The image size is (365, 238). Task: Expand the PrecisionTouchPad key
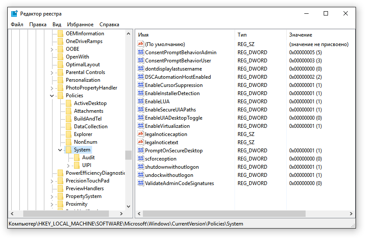pyautogui.click(x=52, y=181)
